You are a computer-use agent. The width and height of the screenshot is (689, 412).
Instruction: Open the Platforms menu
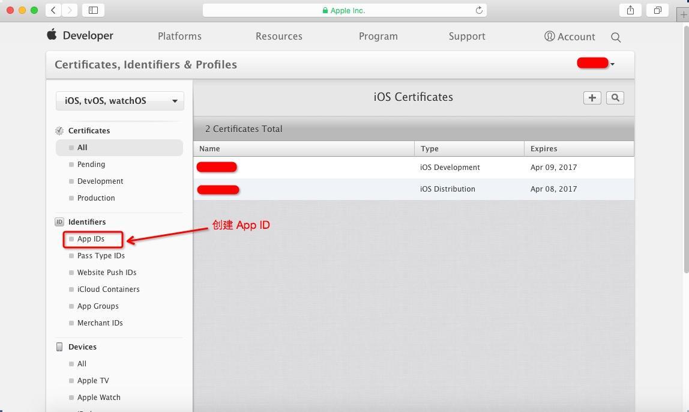tap(179, 36)
